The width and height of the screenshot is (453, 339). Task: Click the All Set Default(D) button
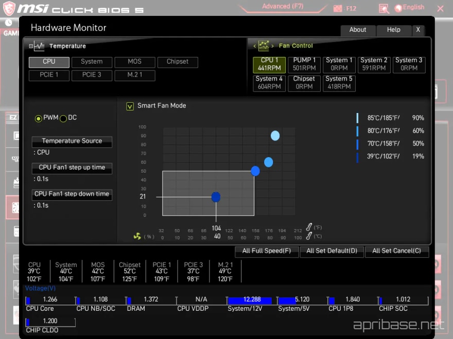click(x=332, y=251)
